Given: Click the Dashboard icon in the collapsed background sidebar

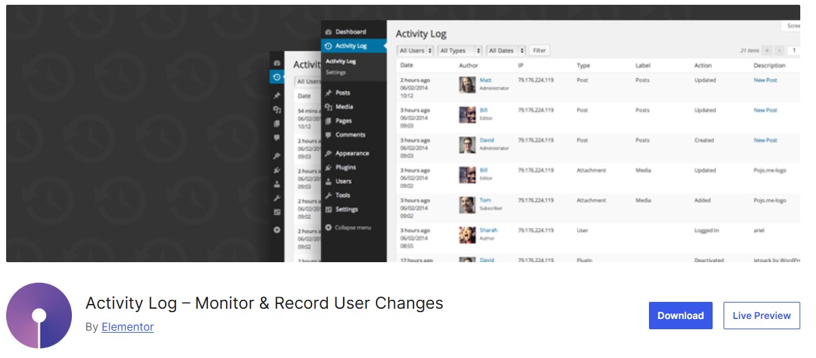Looking at the screenshot, I should 277,63.
